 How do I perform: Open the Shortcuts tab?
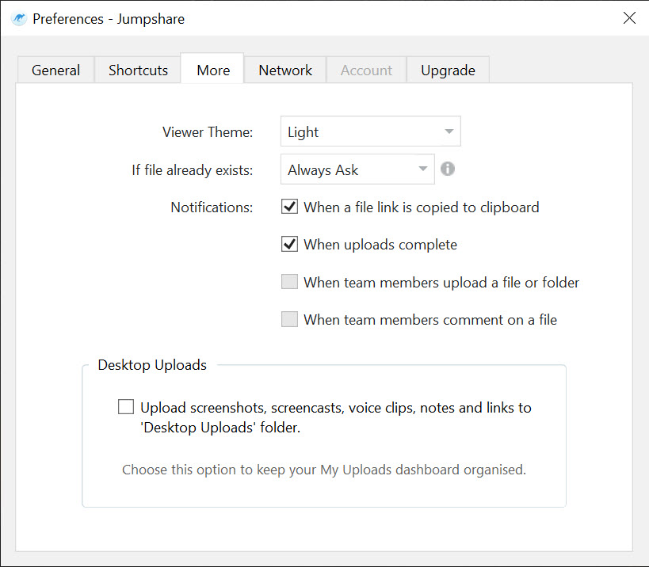point(138,70)
